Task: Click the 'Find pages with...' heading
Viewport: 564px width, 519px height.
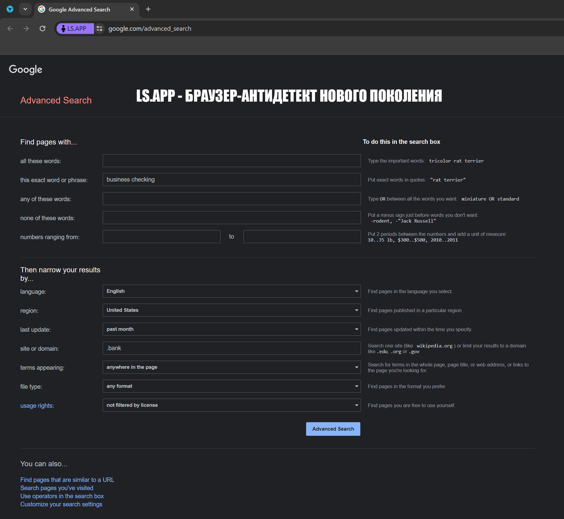Action: point(49,142)
